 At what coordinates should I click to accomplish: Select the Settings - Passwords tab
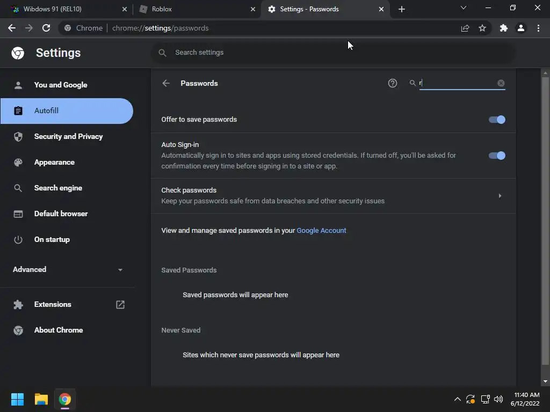pos(324,9)
